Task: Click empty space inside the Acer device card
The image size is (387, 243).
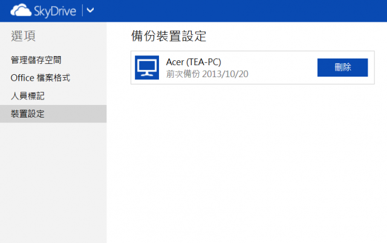Action: pyautogui.click(x=281, y=68)
